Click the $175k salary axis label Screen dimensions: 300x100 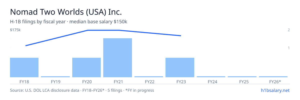pyautogui.click(x=15, y=30)
